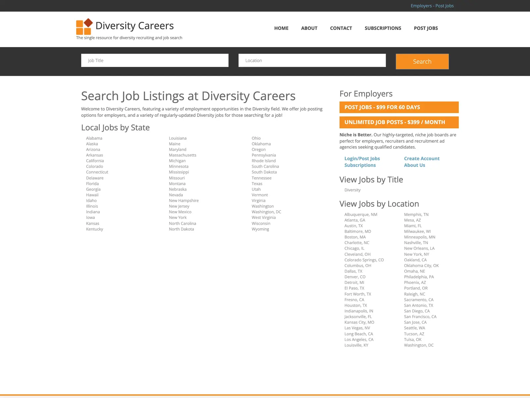Select West Virginia in state list

click(x=264, y=218)
